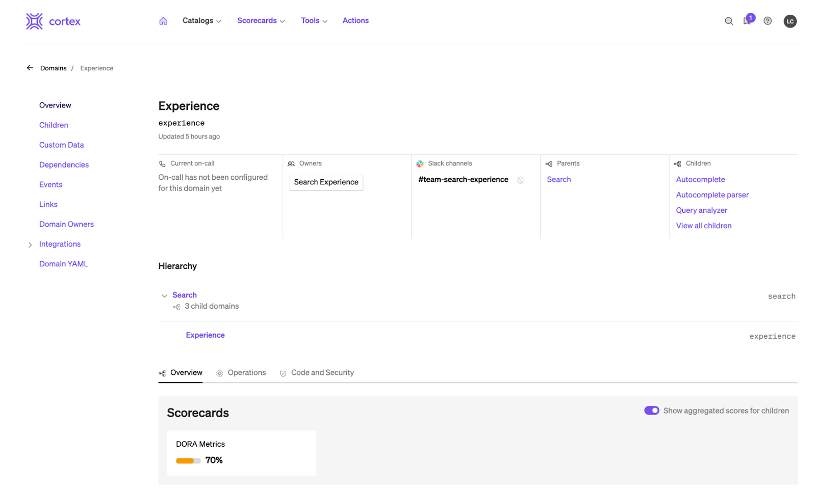The height and width of the screenshot is (491, 816).
Task: Click the muted bell icon beside Slack channel
Action: coord(520,180)
